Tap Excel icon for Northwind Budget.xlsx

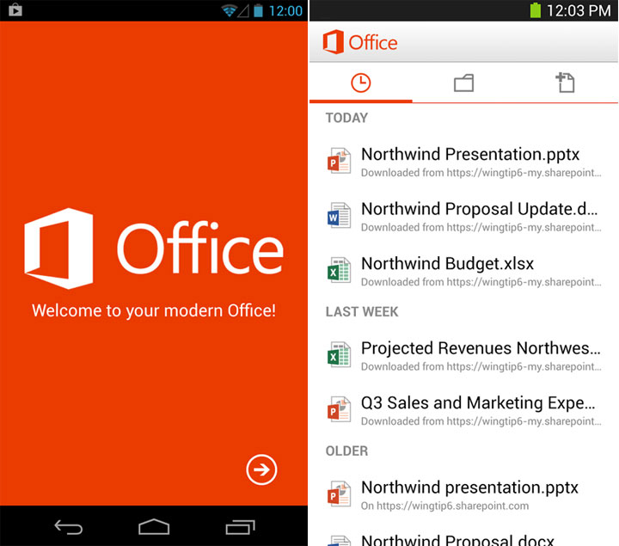click(x=339, y=270)
